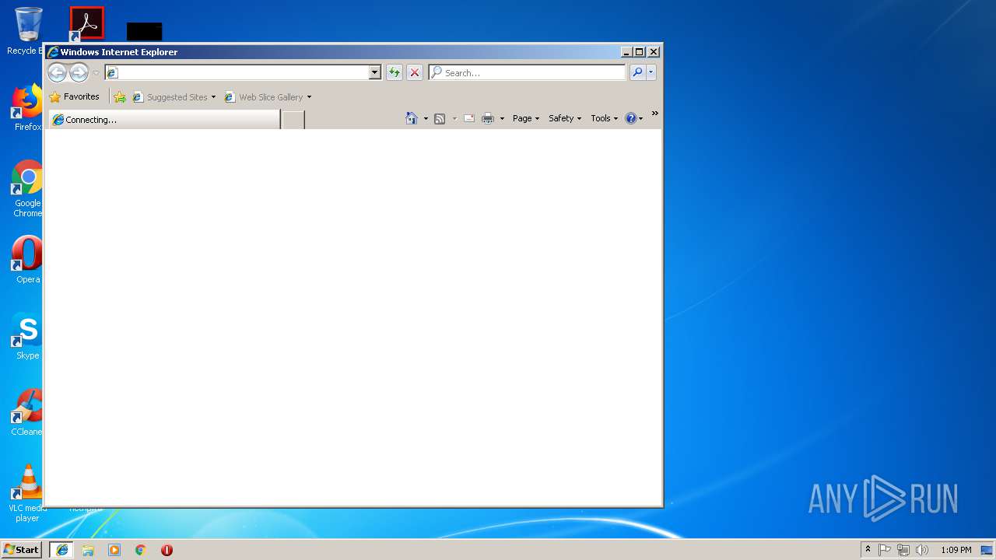Refresh the page using the green arrows icon
The height and width of the screenshot is (560, 996).
point(395,72)
